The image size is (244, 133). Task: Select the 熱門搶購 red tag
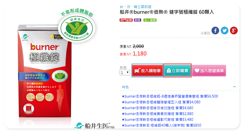126,20
